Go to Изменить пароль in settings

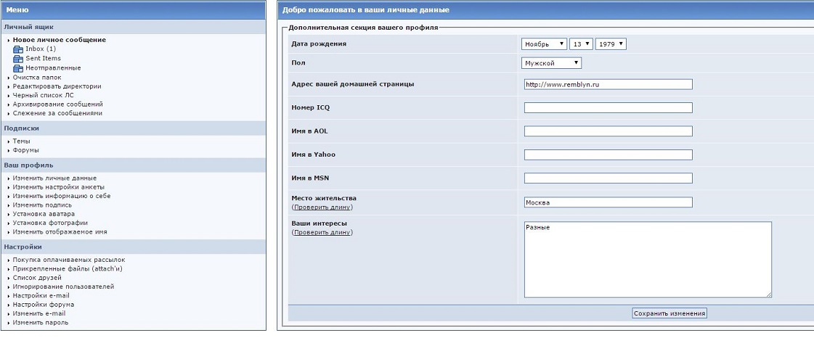coord(41,323)
